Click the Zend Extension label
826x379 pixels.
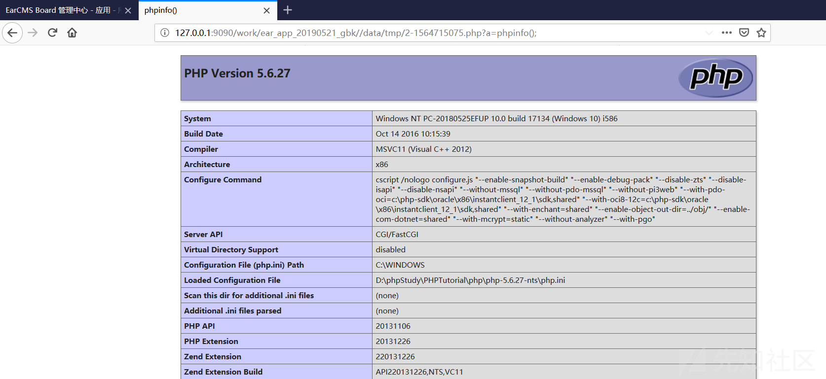(213, 357)
